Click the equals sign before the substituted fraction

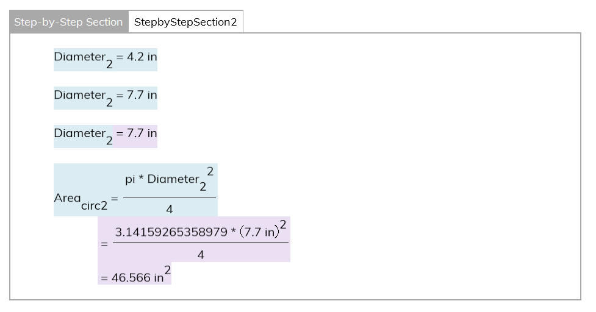(x=104, y=244)
